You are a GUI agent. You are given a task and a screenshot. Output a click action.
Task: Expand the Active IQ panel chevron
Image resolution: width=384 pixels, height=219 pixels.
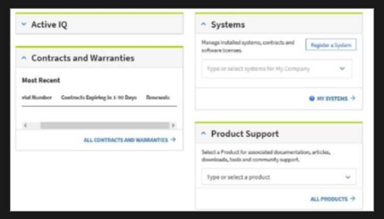(24, 24)
